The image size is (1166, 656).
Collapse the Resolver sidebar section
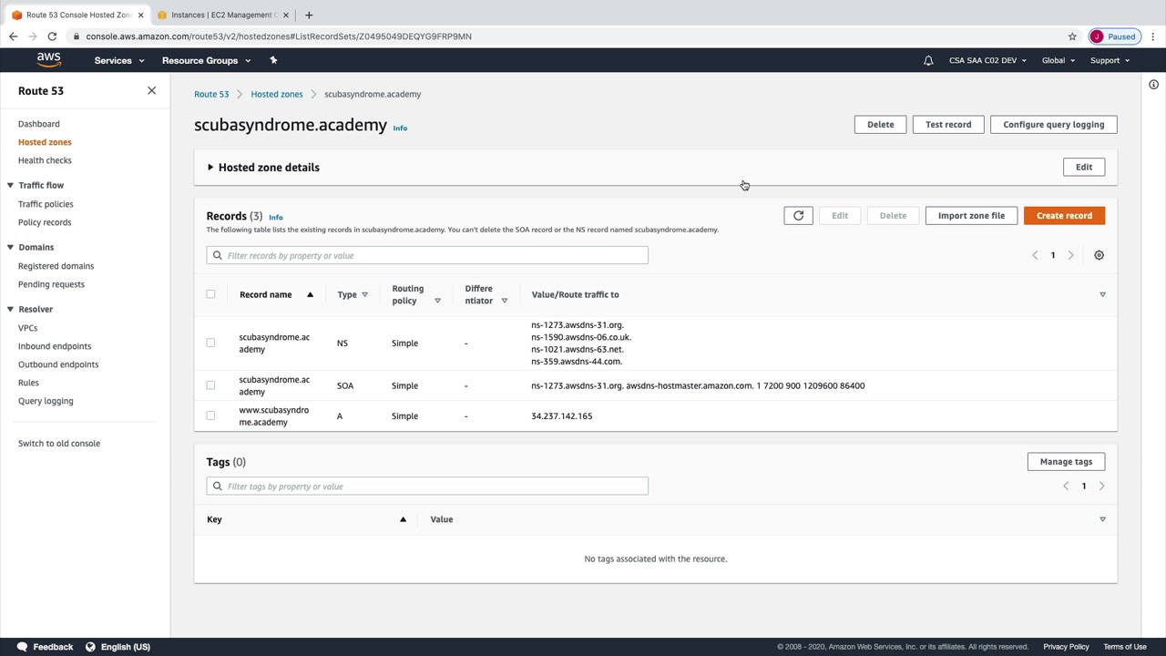(x=10, y=309)
